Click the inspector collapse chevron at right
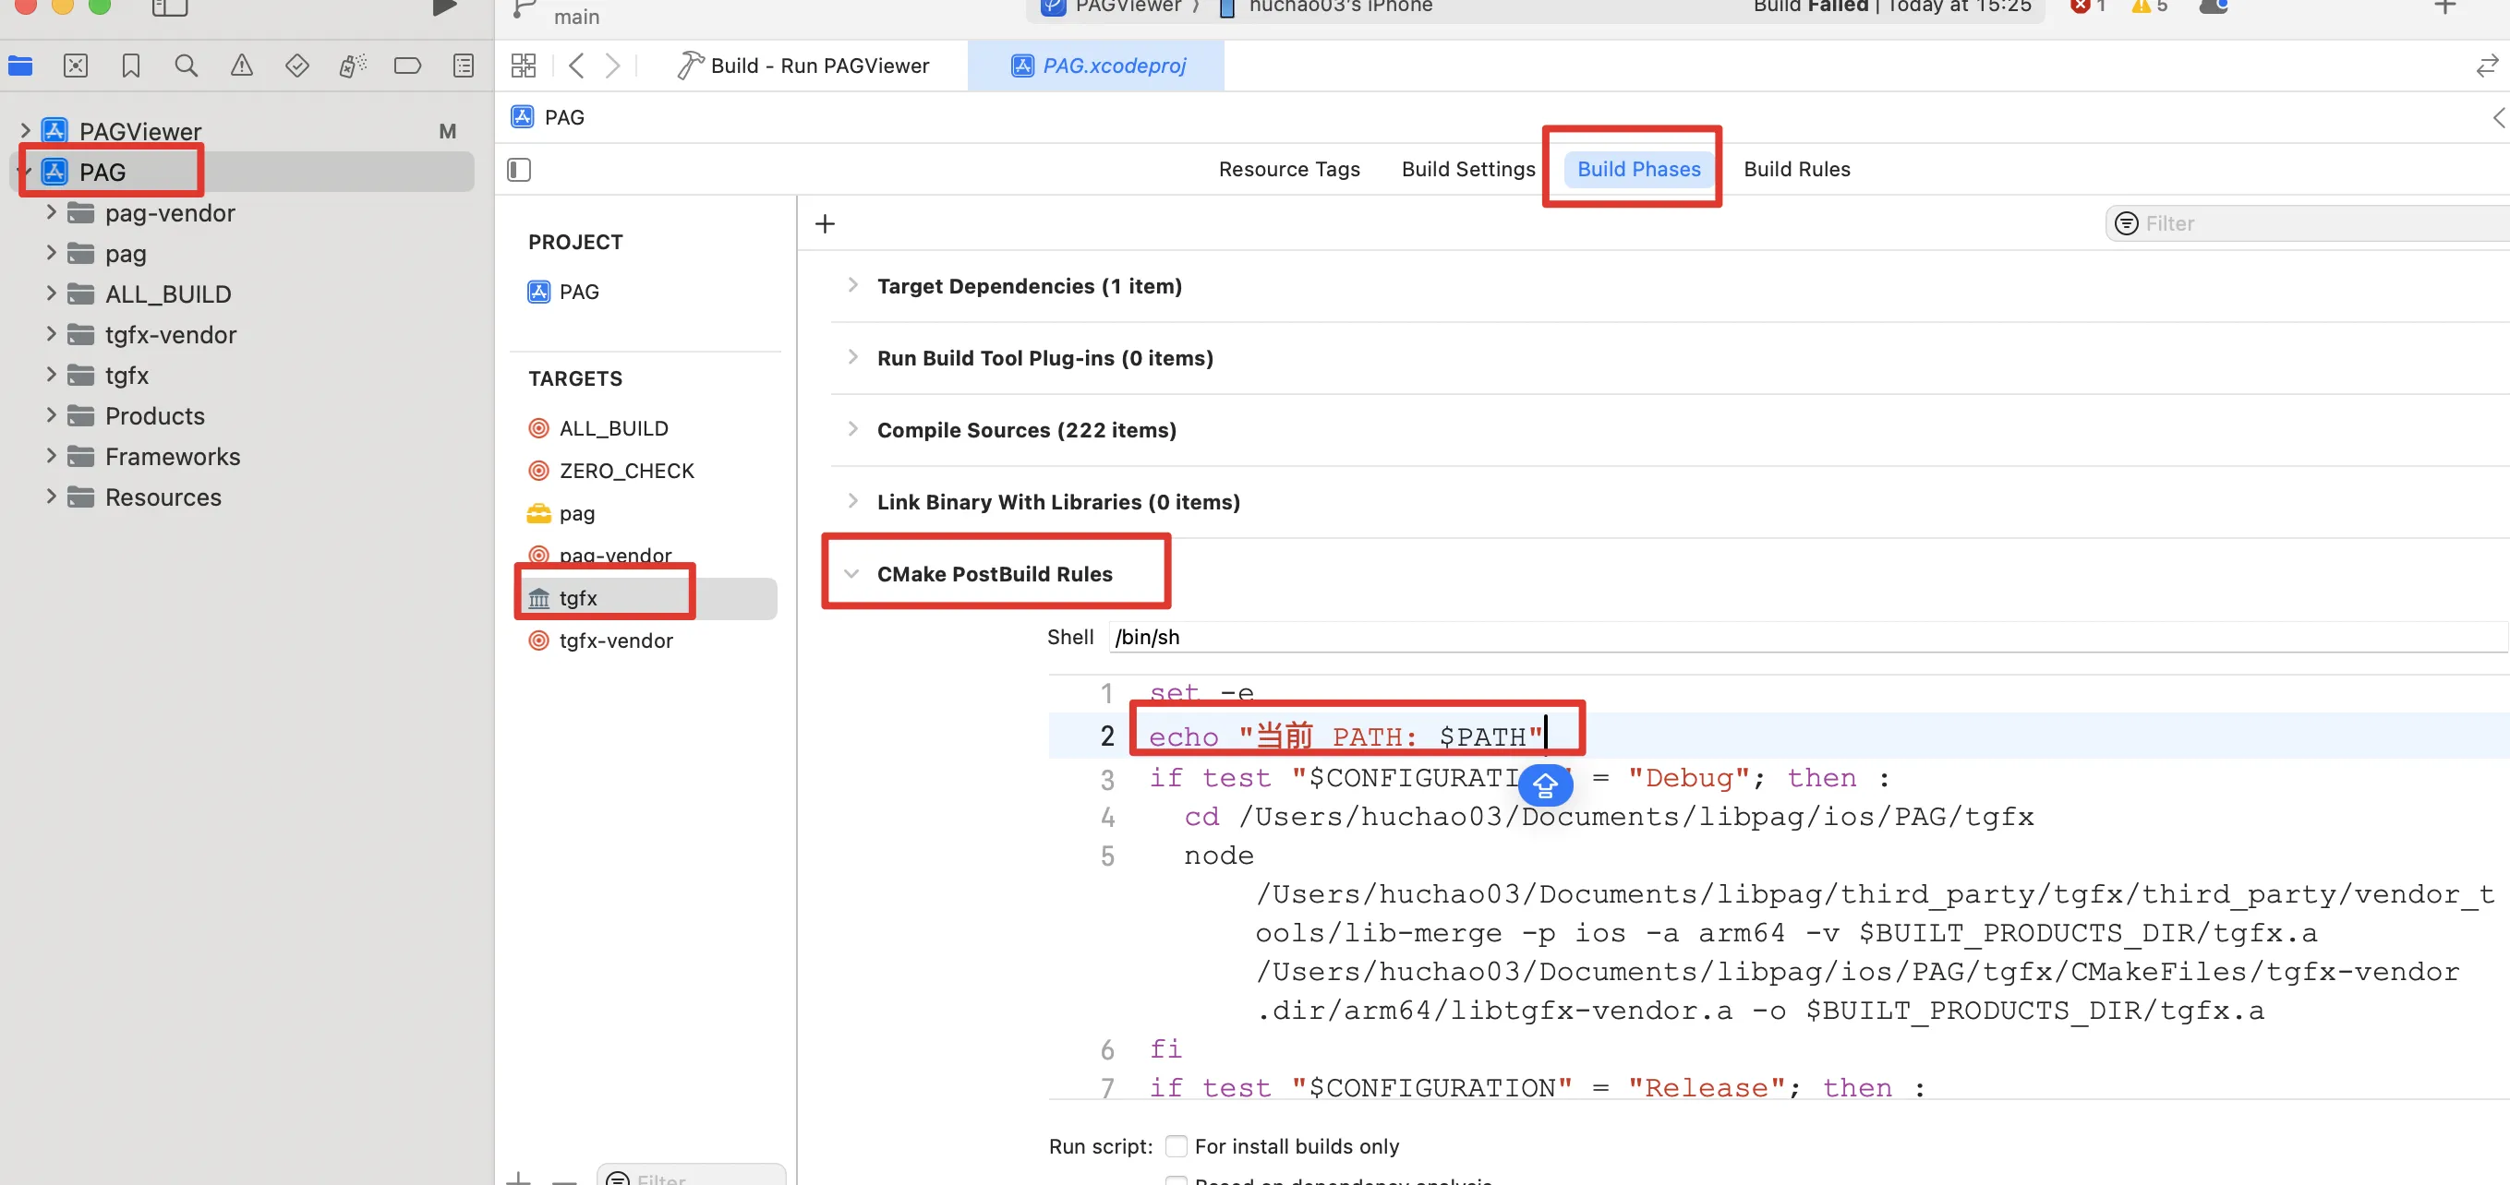2510x1185 pixels. (x=2499, y=118)
